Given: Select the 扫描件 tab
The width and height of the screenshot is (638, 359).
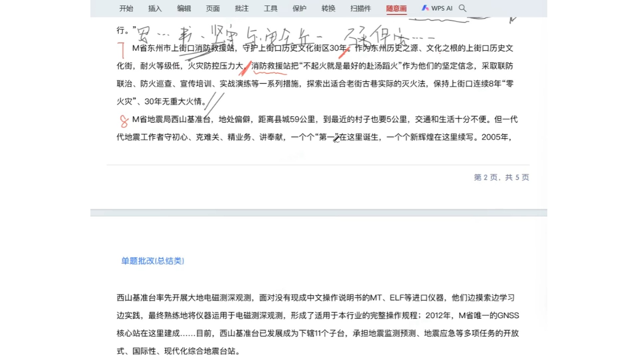Looking at the screenshot, I should pyautogui.click(x=361, y=8).
